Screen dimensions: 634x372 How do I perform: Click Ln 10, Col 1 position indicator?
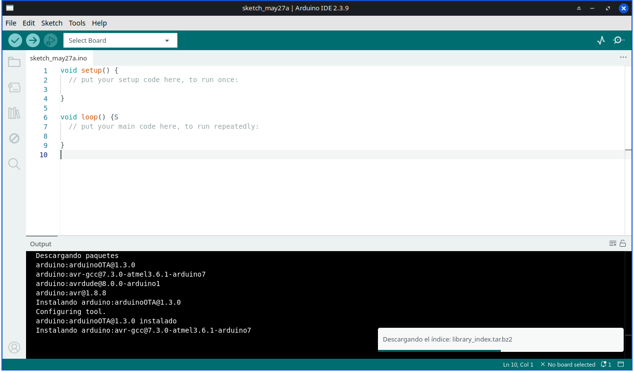click(518, 365)
